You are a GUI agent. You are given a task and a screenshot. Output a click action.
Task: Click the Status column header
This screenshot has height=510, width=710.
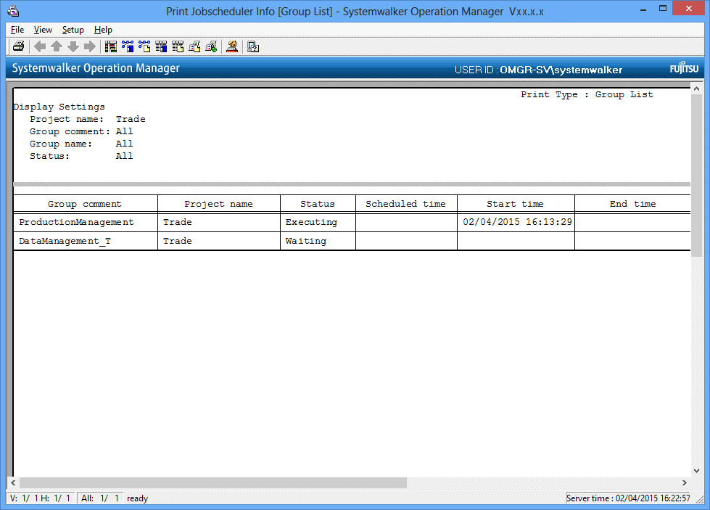point(318,204)
